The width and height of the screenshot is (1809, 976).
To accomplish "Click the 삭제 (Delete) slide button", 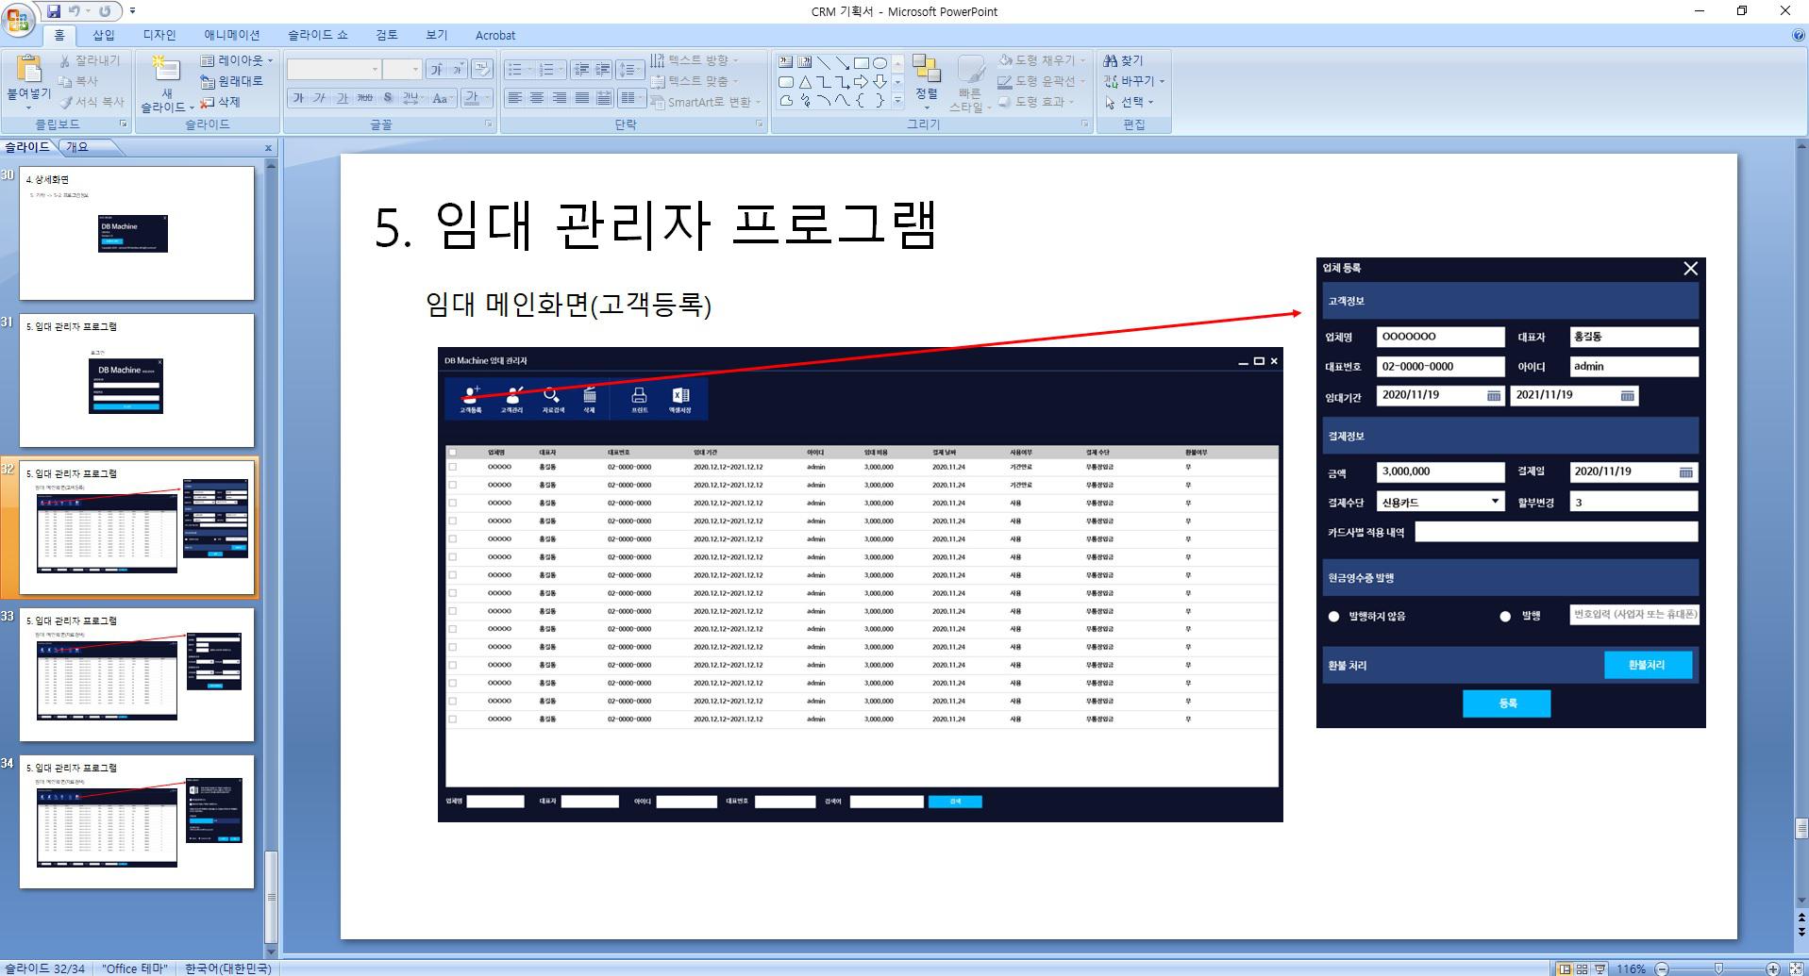I will point(221,102).
